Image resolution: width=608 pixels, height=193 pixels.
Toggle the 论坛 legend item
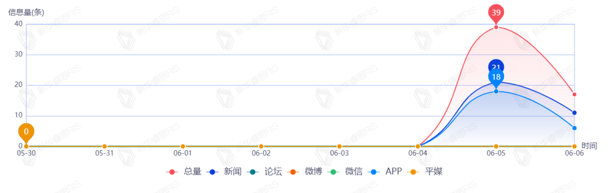(x=264, y=172)
